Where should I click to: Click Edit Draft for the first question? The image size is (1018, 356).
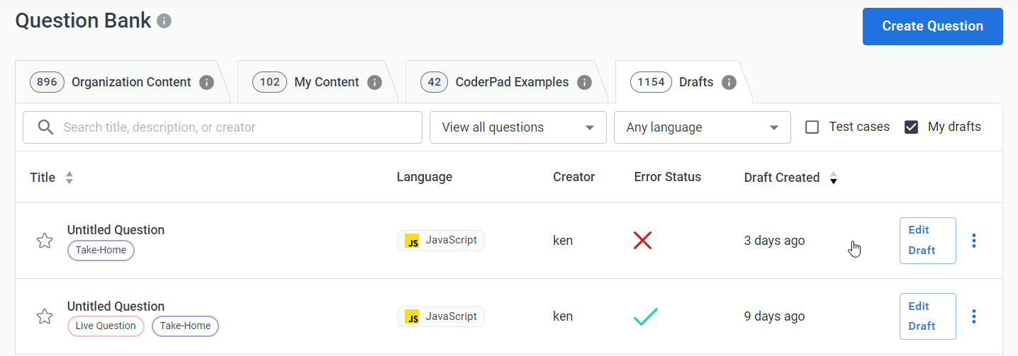(x=927, y=241)
